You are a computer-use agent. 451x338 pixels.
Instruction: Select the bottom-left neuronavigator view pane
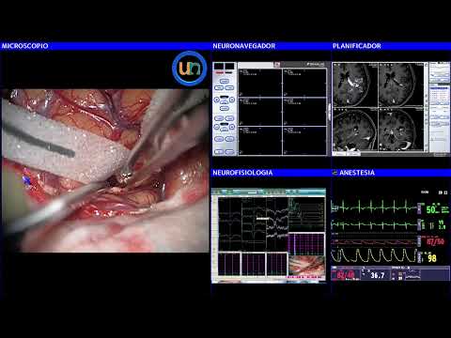260,140
